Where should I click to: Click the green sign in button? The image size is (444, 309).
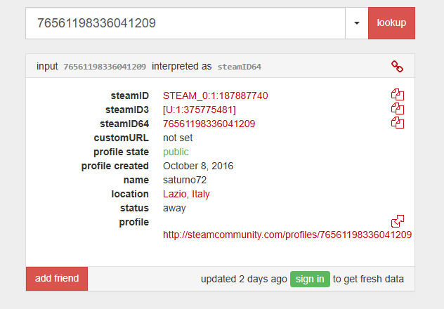pos(310,279)
